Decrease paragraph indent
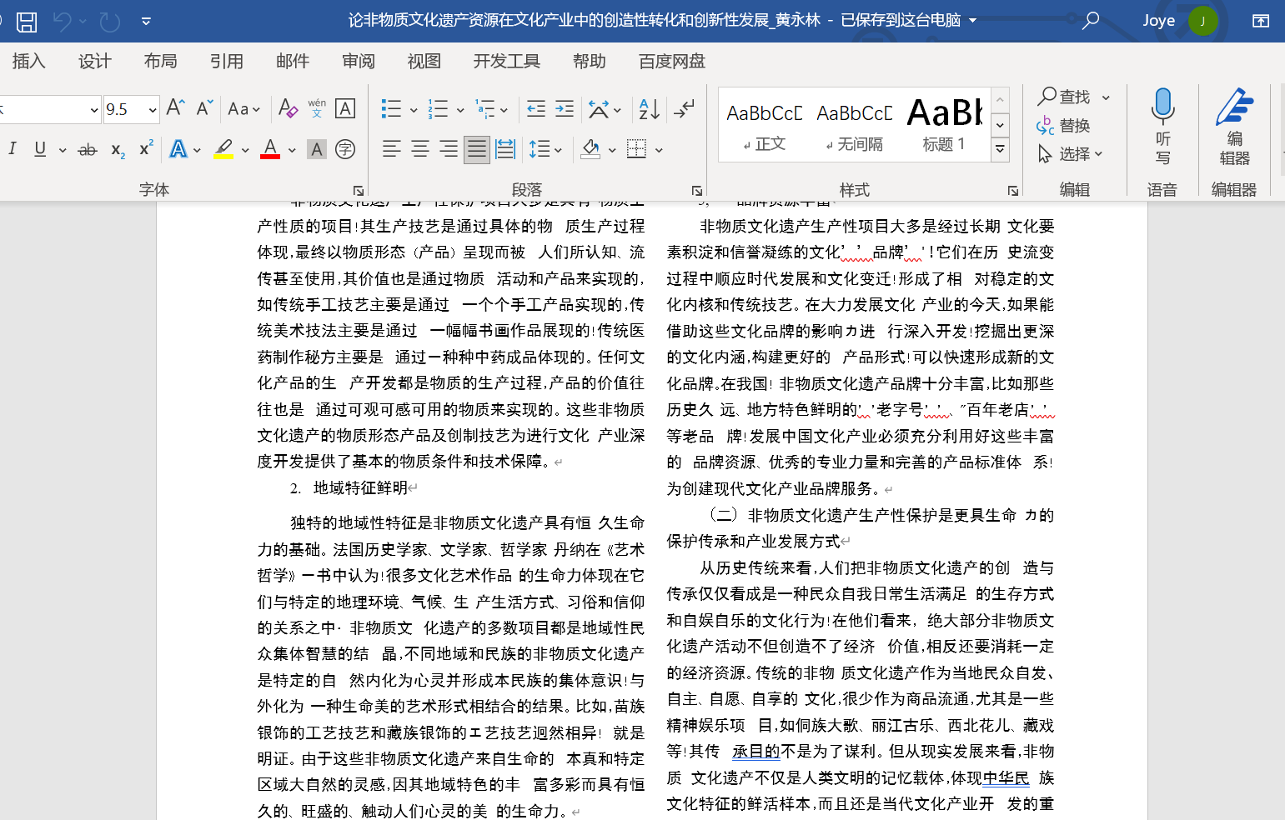 pos(536,108)
